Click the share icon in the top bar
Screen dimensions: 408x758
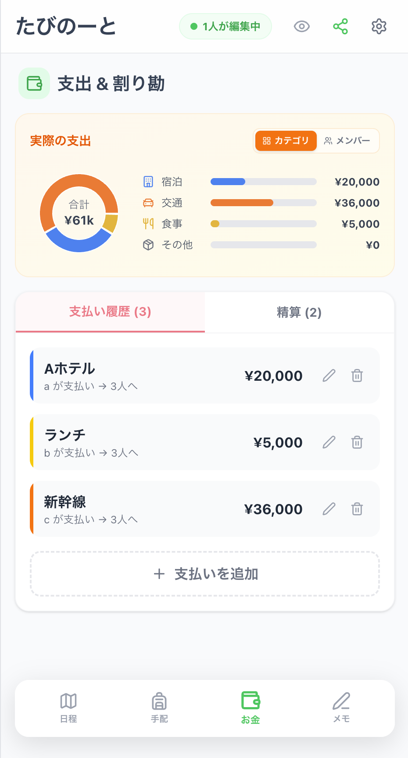coord(341,26)
